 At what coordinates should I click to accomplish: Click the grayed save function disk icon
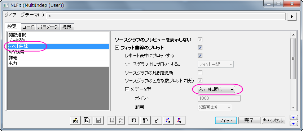[98, 121]
